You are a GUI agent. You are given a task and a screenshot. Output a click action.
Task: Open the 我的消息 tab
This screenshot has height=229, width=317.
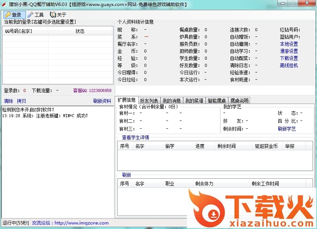171,101
